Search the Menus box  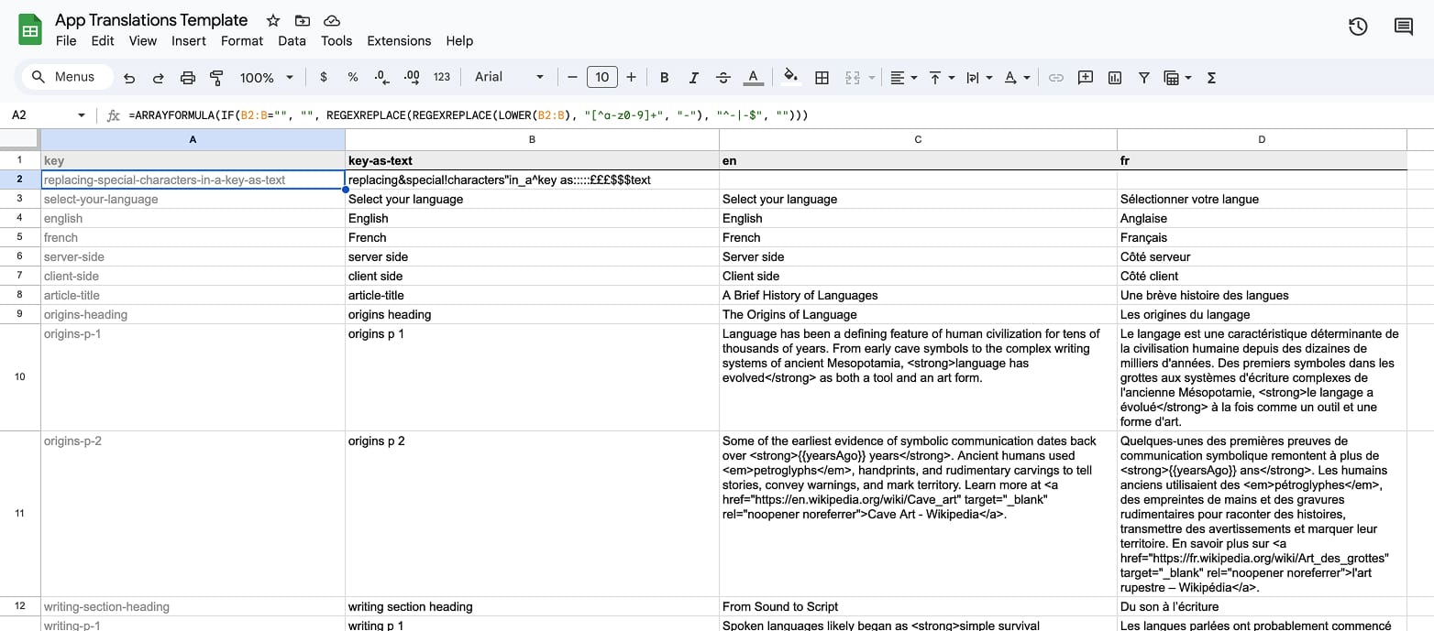(67, 77)
